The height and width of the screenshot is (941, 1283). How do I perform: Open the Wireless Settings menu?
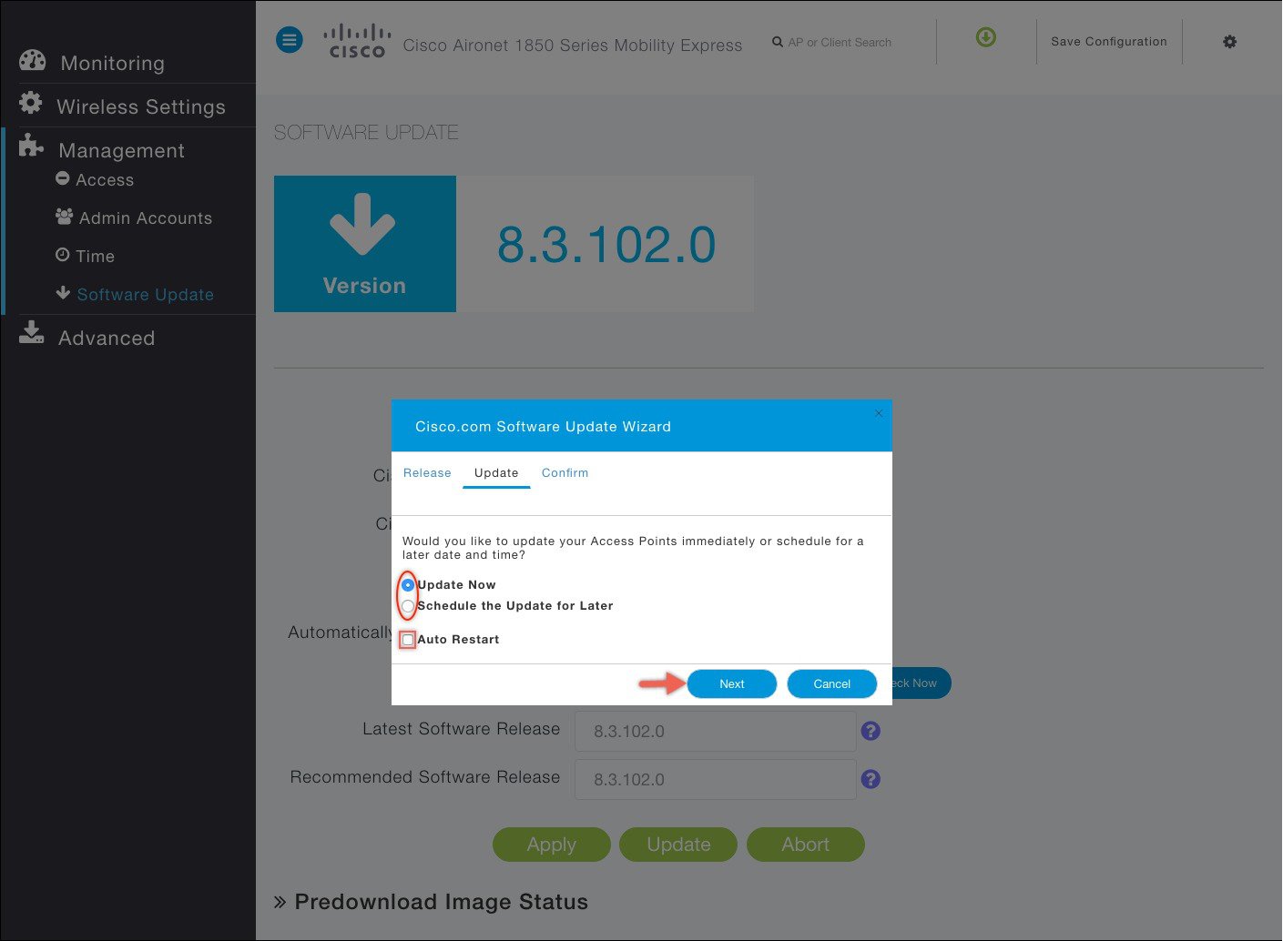tap(141, 106)
